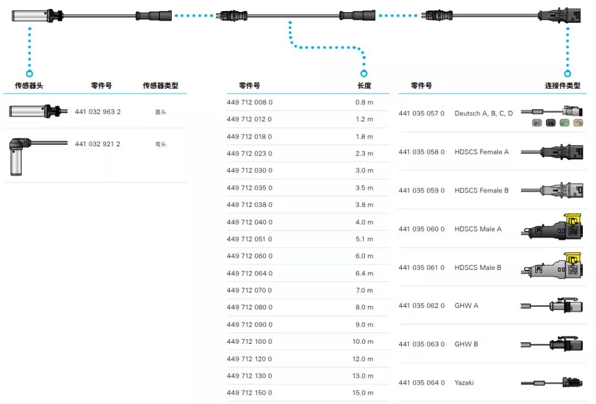This screenshot has width=596, height=404.
Task: Select the HDSCS Female B connector image
Action: coord(552,190)
